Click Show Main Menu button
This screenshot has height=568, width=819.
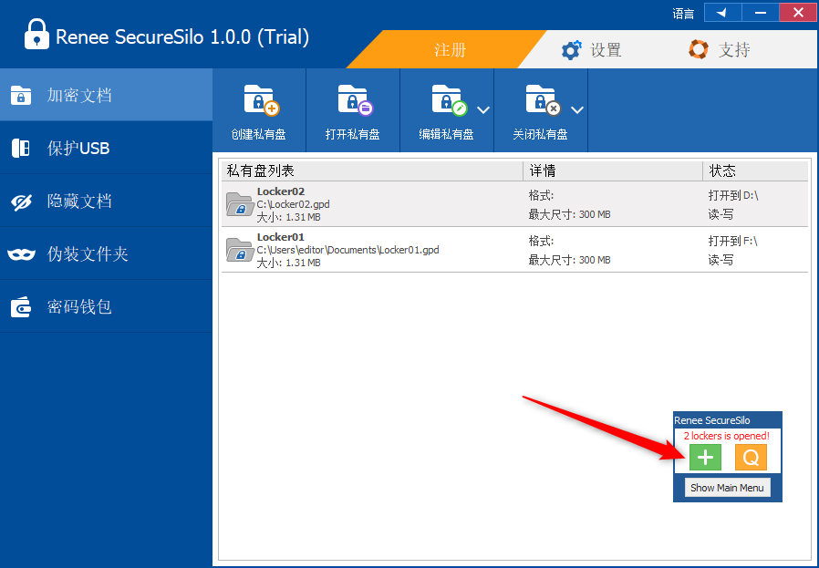click(x=727, y=488)
